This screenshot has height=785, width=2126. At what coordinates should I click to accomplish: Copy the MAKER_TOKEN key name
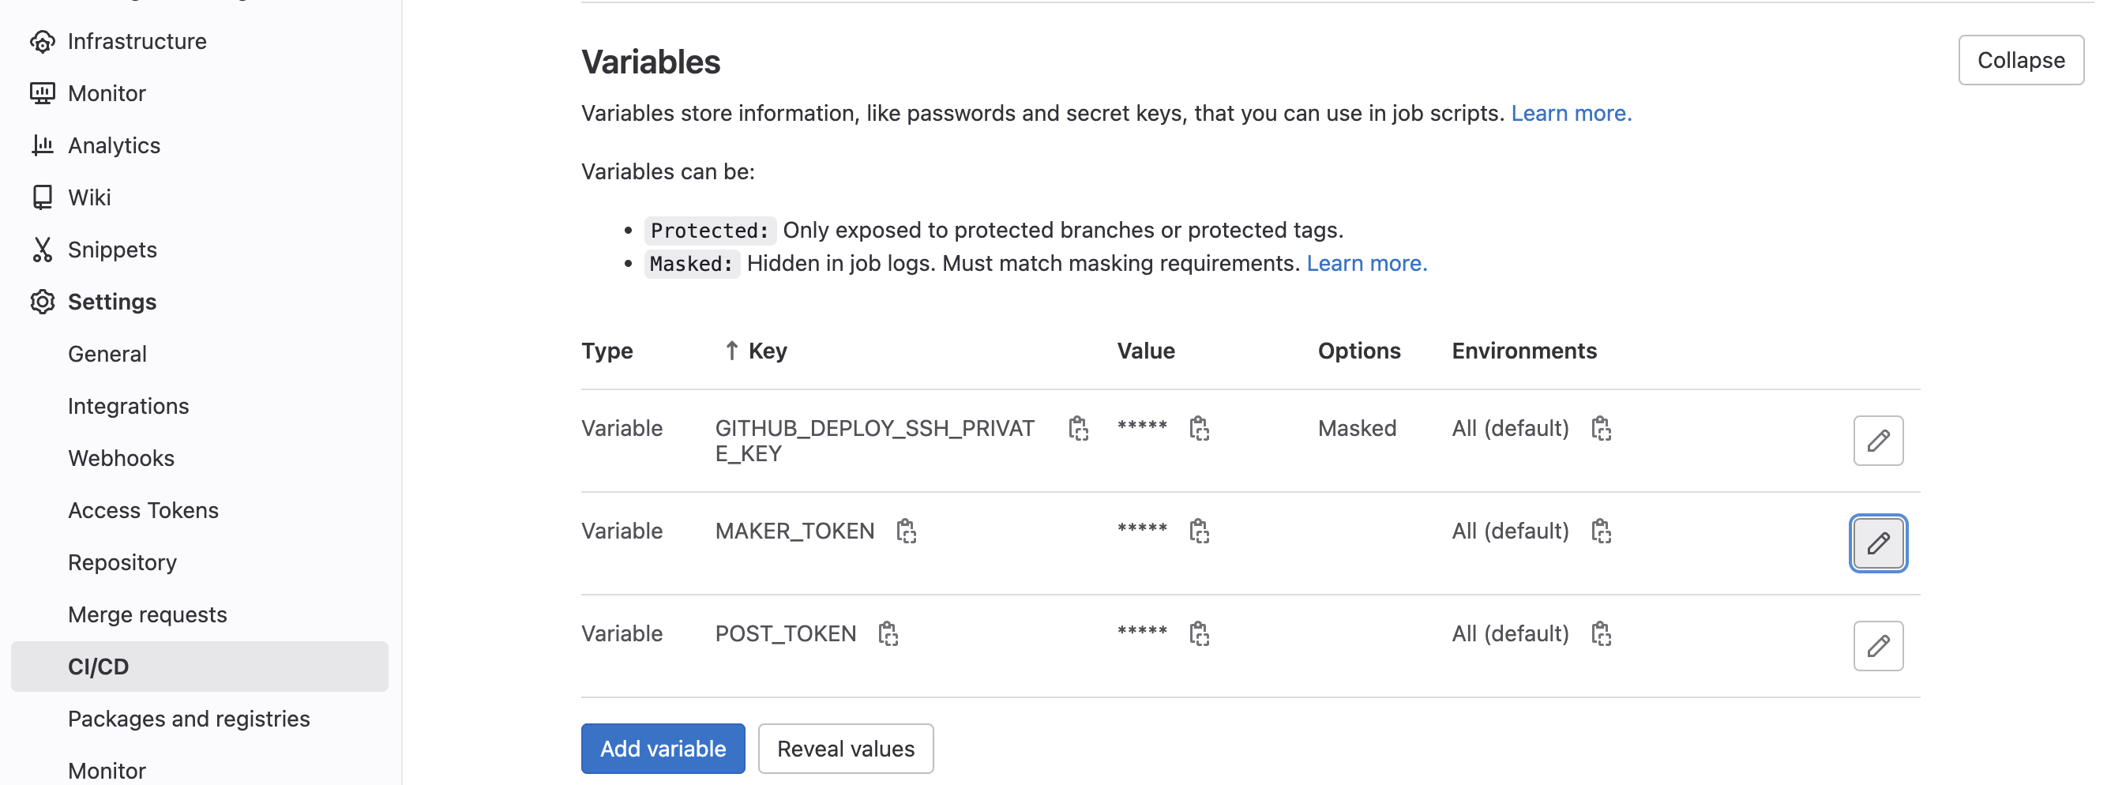906,531
